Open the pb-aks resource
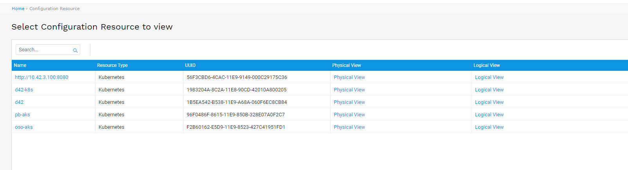Viewport: 628px width, 170px height. tap(22, 115)
